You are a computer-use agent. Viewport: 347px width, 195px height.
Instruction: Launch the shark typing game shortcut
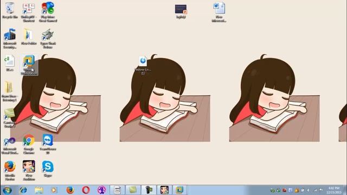[48, 38]
